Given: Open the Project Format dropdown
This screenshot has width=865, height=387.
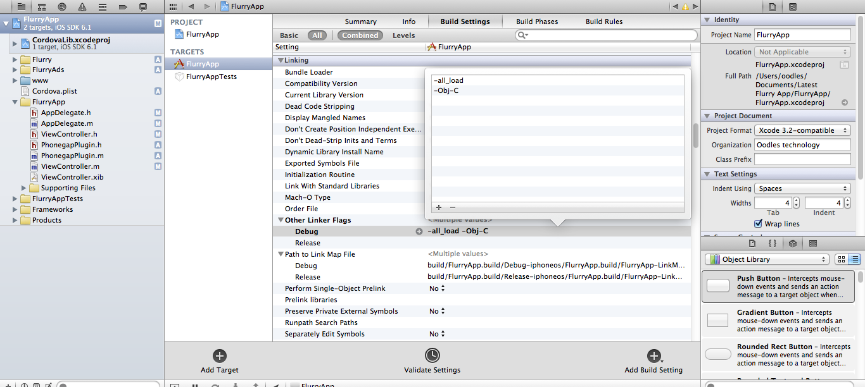Looking at the screenshot, I should pyautogui.click(x=802, y=130).
